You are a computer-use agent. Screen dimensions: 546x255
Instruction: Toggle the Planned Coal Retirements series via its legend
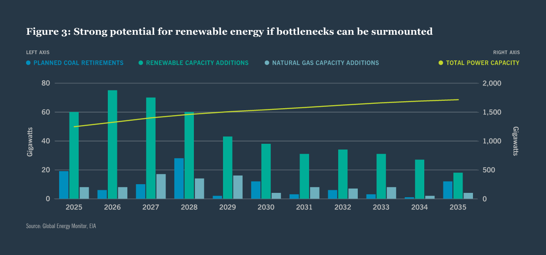click(78, 63)
